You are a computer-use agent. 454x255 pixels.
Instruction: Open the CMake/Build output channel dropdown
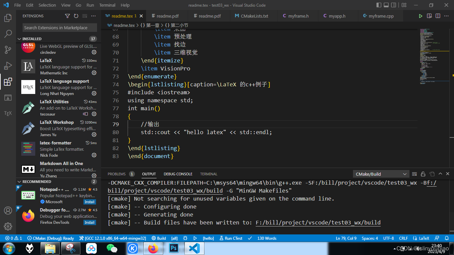pos(380,174)
